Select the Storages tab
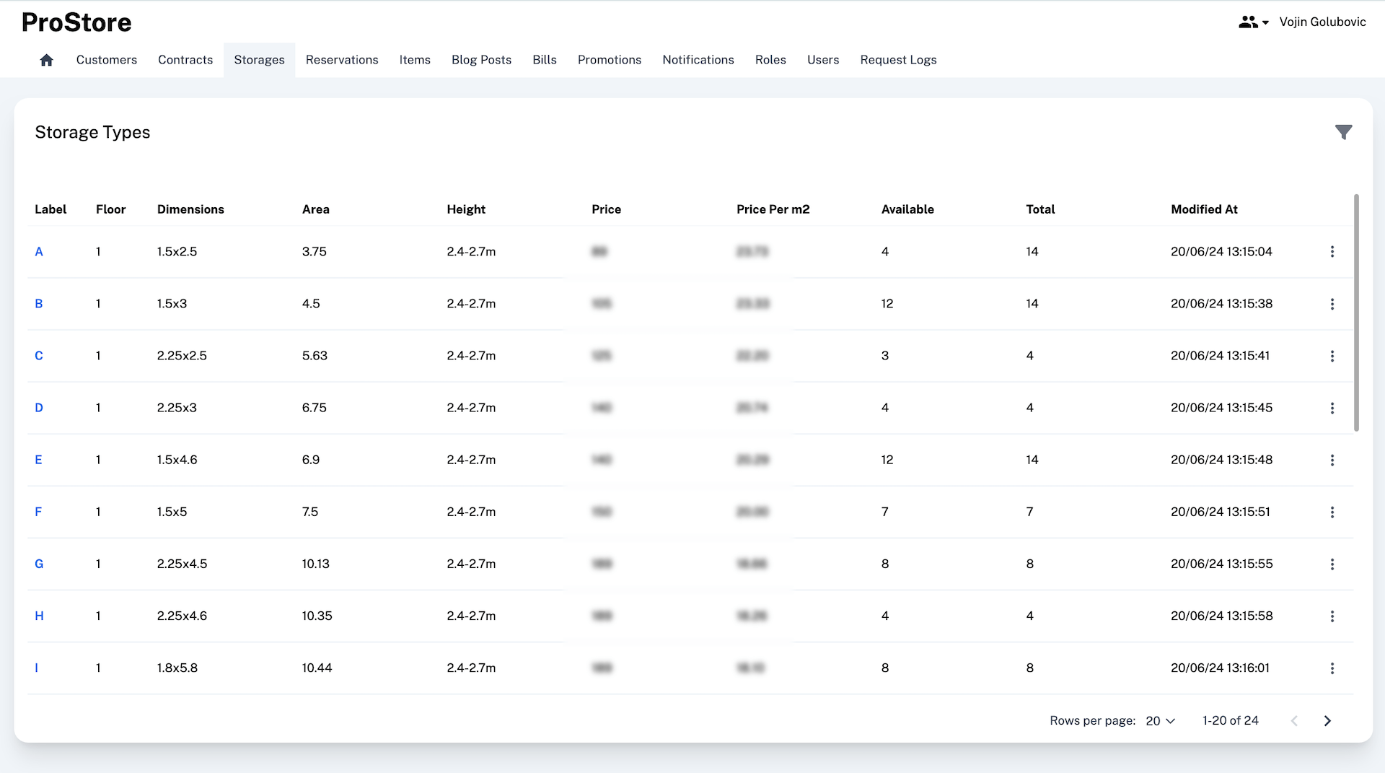1385x773 pixels. [259, 60]
